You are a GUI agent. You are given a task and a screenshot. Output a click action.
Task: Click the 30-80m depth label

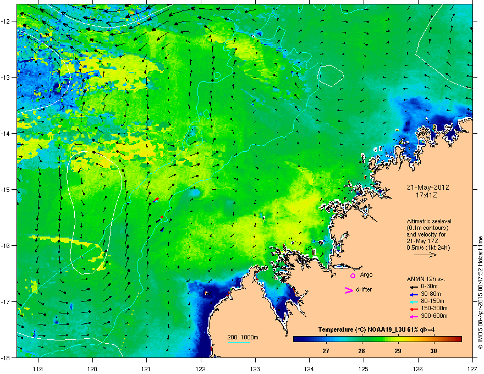pyautogui.click(x=431, y=294)
